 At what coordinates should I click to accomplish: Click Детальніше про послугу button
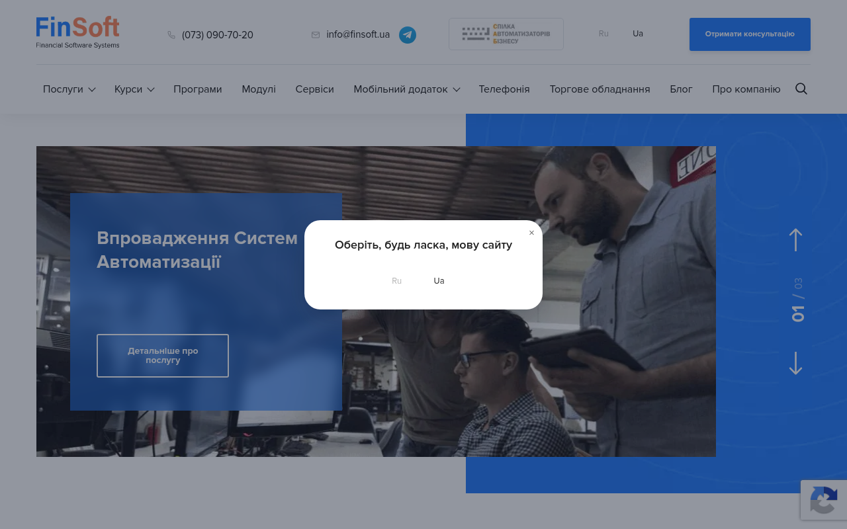click(x=163, y=356)
